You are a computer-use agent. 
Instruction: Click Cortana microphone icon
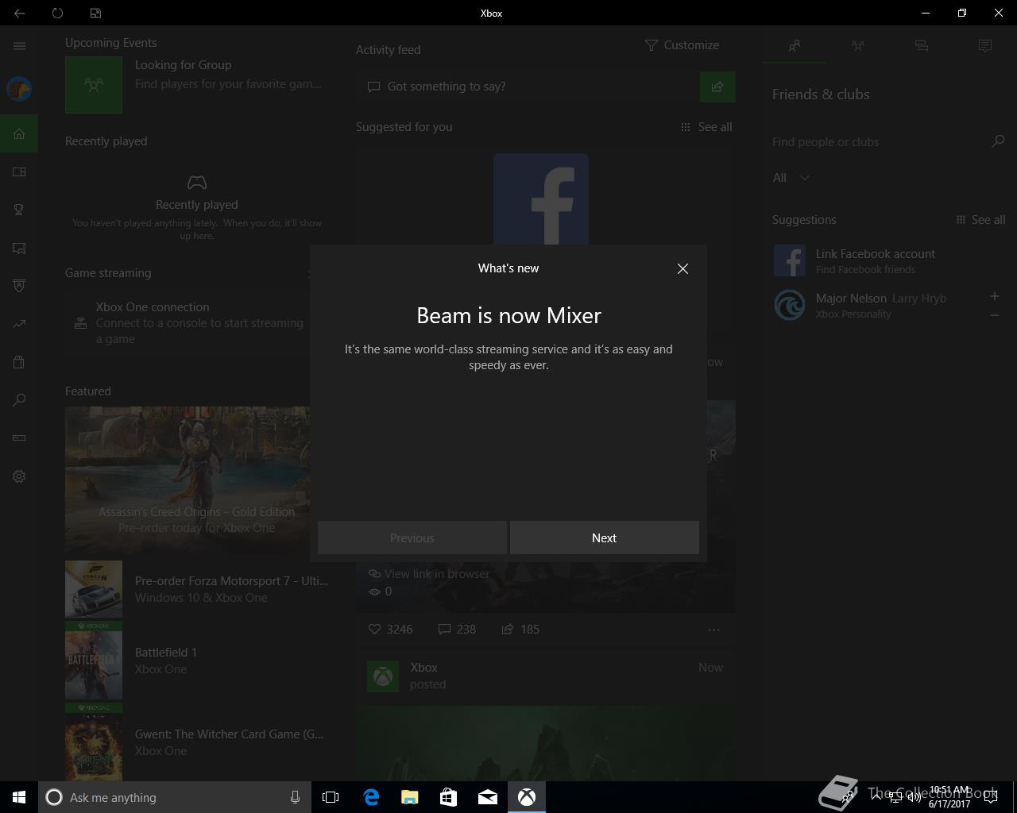295,797
